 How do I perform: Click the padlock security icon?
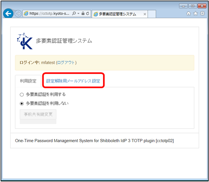(83, 13)
